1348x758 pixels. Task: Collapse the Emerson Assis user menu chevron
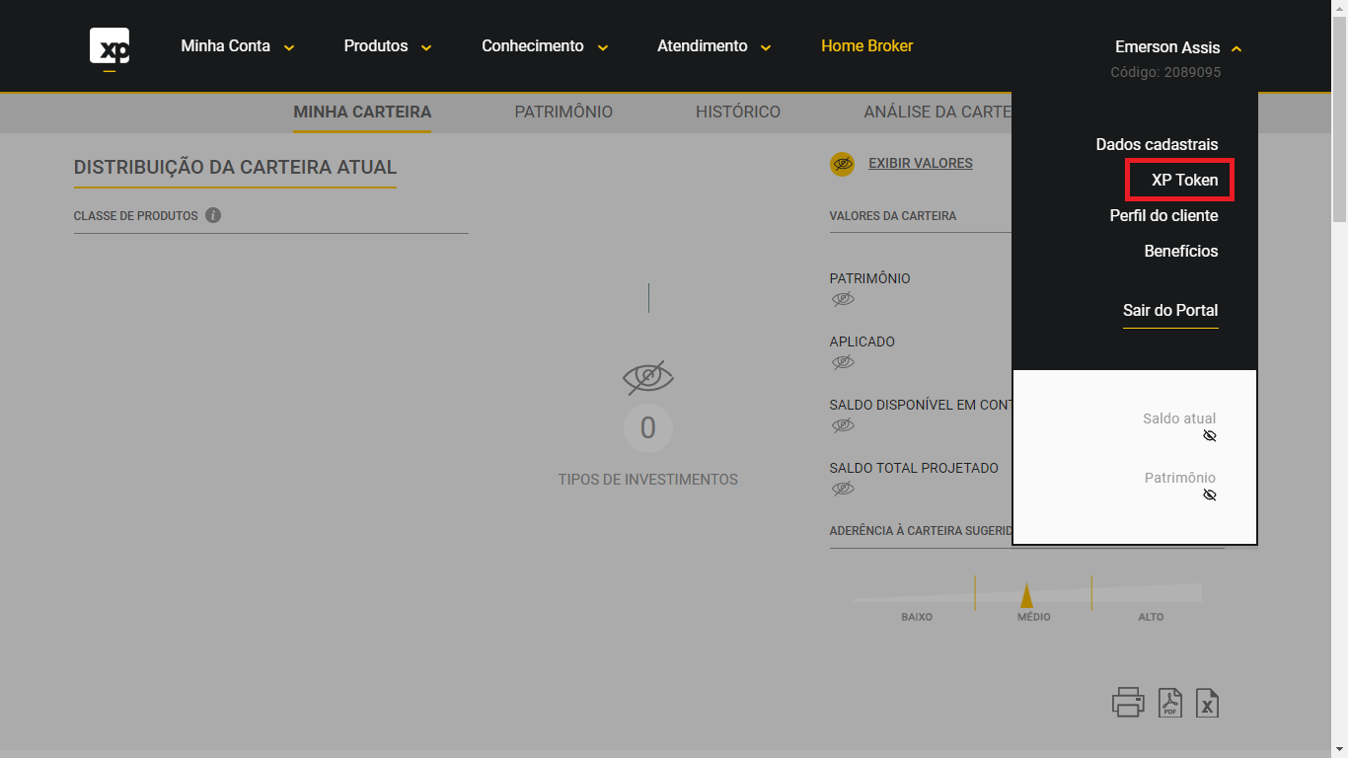pyautogui.click(x=1236, y=47)
